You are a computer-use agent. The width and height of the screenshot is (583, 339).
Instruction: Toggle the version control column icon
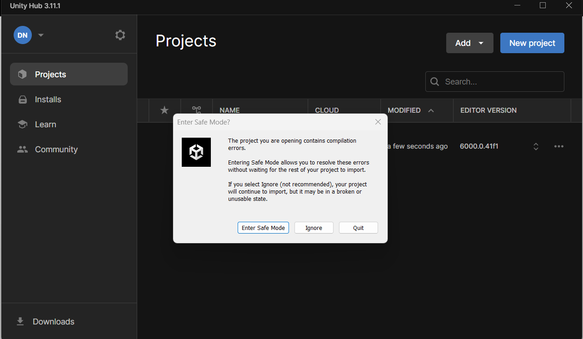(x=196, y=110)
